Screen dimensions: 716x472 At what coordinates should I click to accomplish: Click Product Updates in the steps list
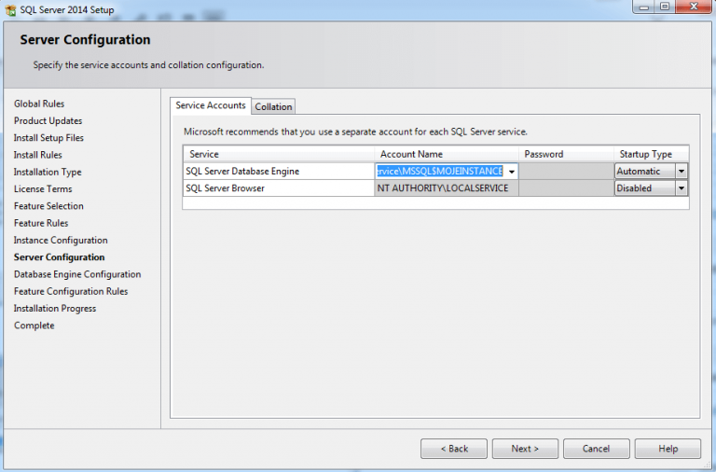coord(48,121)
